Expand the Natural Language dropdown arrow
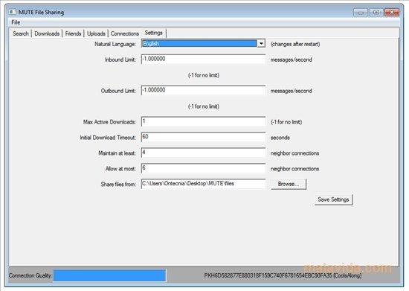The height and width of the screenshot is (291, 409). click(x=261, y=44)
